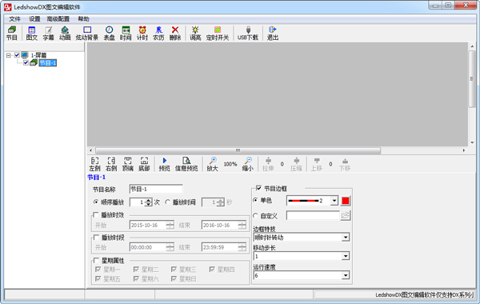
Task: Select 1-屏幕 in the tree
Action: pyautogui.click(x=38, y=55)
